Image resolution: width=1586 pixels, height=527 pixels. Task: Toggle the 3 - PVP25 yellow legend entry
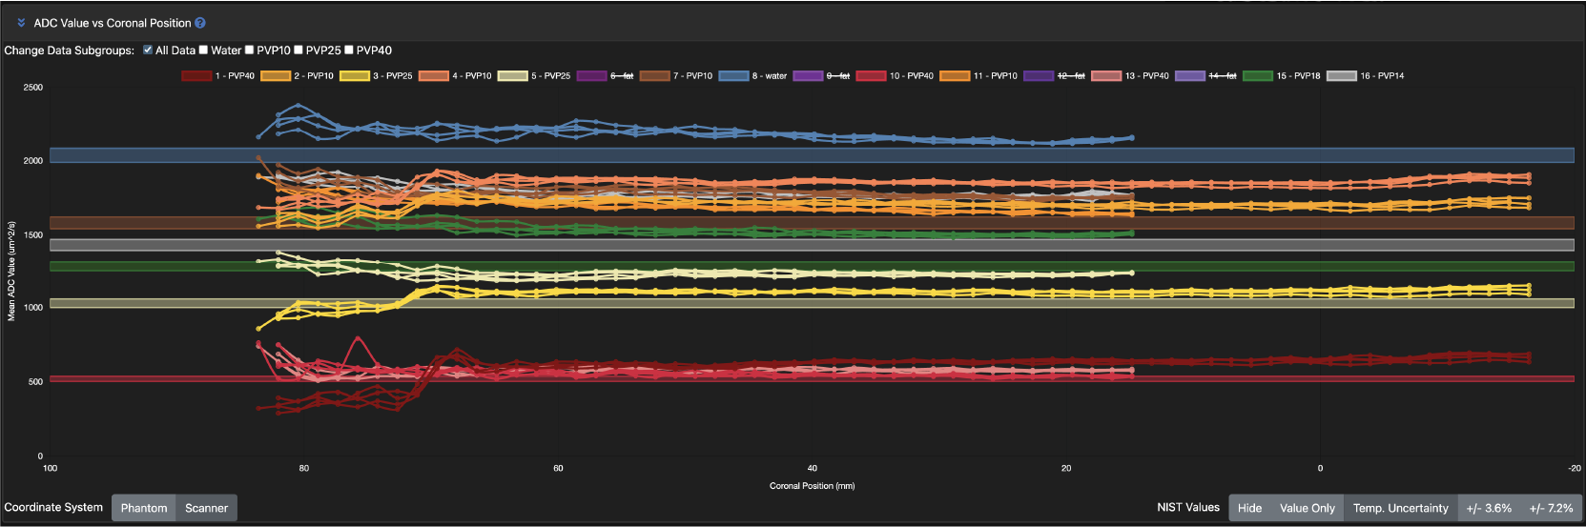355,76
